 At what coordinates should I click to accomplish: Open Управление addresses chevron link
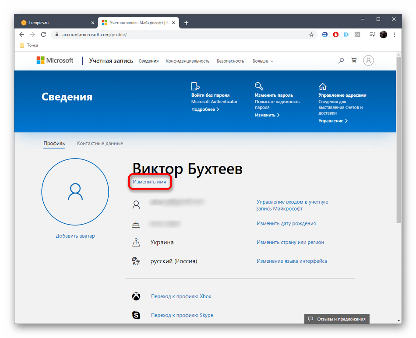(x=333, y=121)
